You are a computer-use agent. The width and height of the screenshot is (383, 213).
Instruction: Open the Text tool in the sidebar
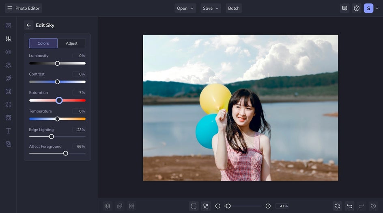pyautogui.click(x=8, y=131)
